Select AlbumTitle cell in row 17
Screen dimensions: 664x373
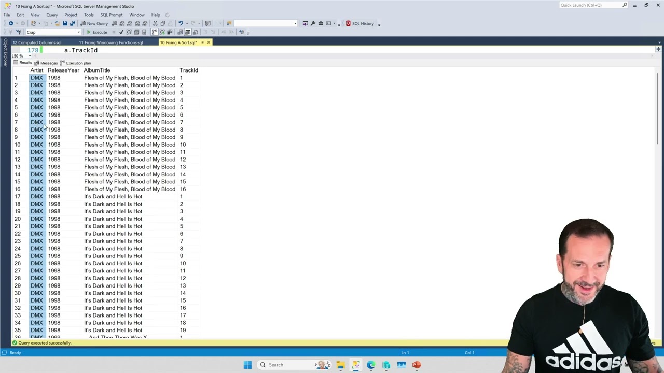(x=130, y=196)
